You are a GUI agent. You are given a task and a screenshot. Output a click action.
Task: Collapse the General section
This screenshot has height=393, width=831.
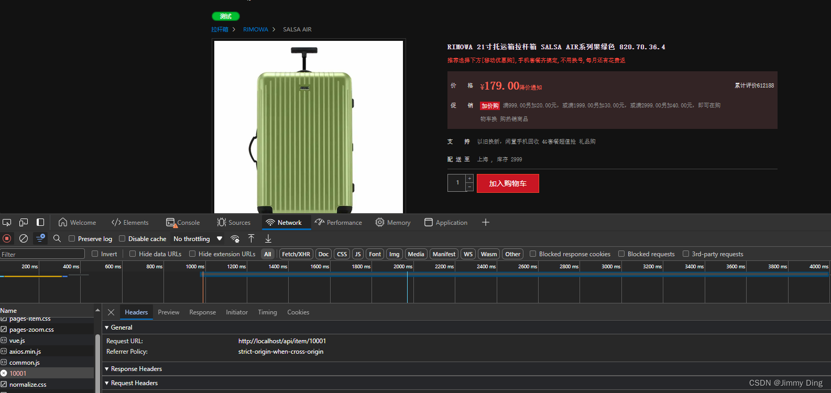tap(107, 327)
